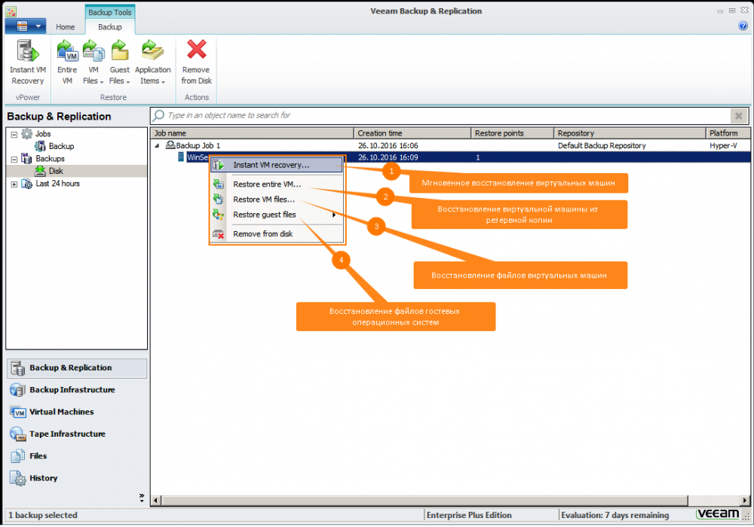Click the Backup Tools contextual tab
754x527 pixels.
point(109,12)
